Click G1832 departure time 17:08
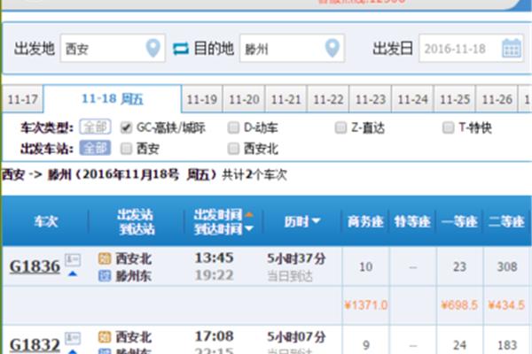532x354 pixels. (214, 336)
